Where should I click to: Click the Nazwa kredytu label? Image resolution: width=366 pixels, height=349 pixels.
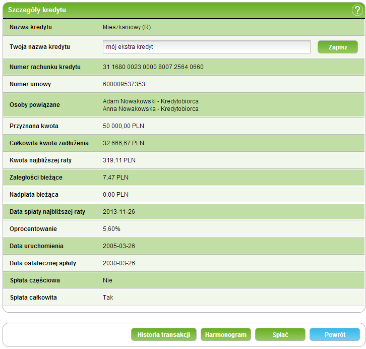tap(31, 27)
